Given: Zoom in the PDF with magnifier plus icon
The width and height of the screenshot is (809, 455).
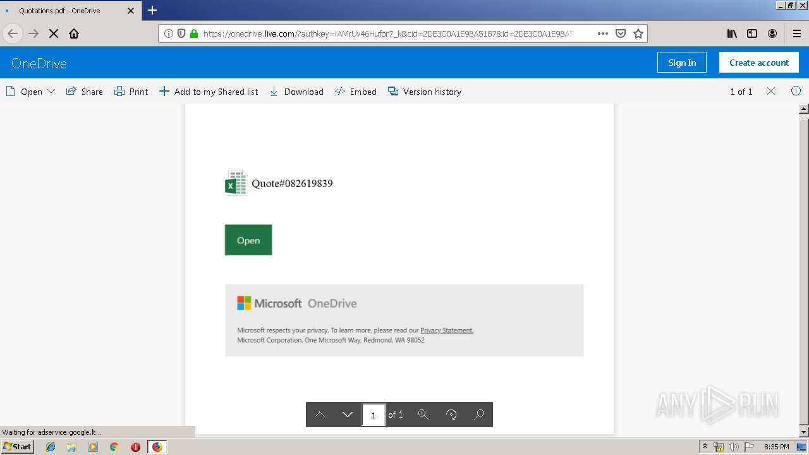Looking at the screenshot, I should point(423,415).
